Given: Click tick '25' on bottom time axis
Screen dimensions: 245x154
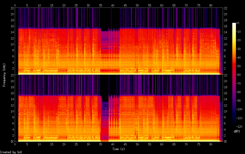Looking at the screenshot, I should pos(76,144).
